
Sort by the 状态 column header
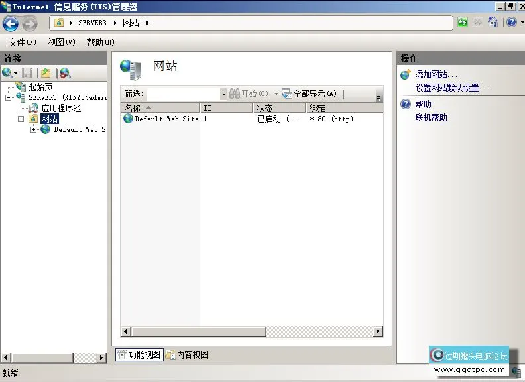point(280,108)
